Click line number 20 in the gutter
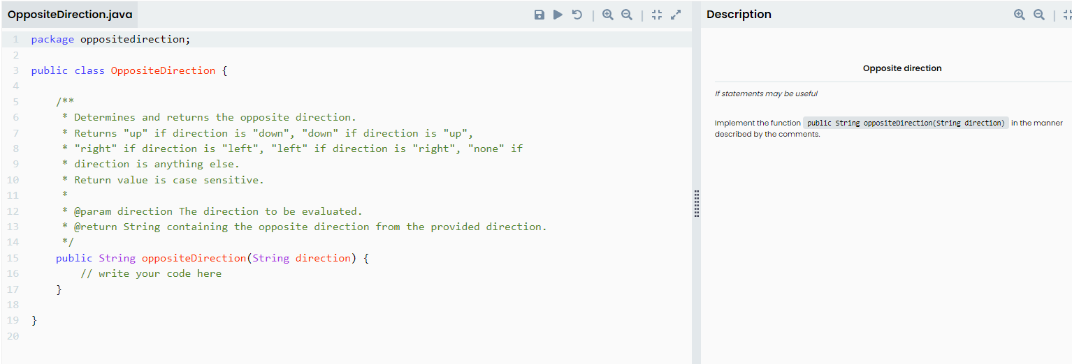Screen dimensions: 1072x364 [13, 336]
